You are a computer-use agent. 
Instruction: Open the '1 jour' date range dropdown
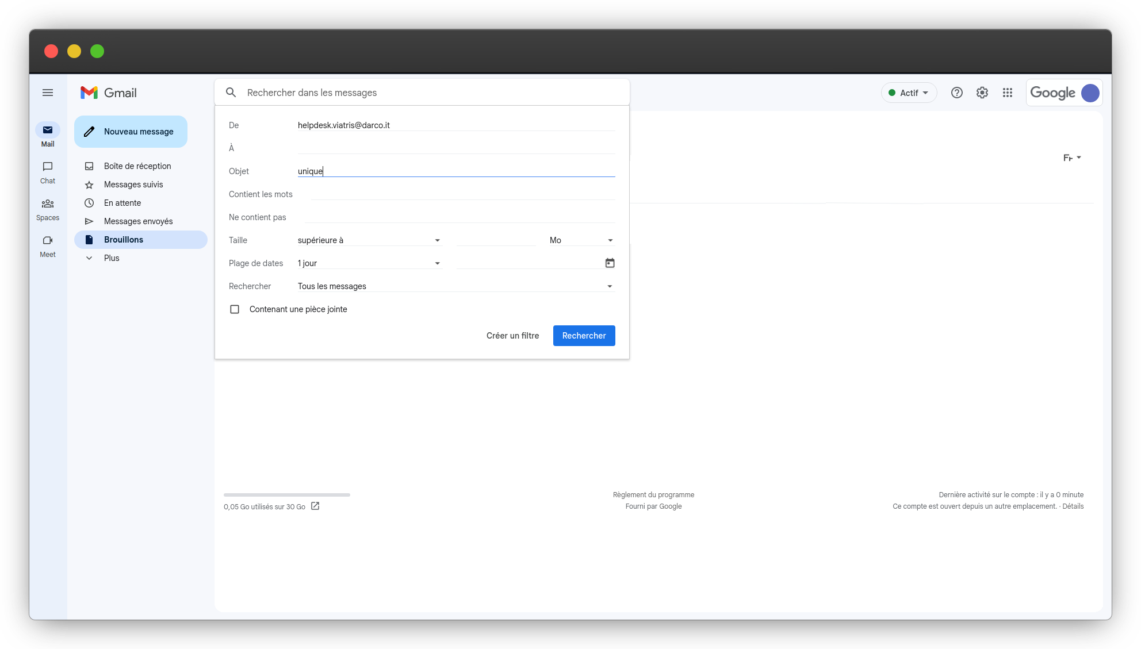pyautogui.click(x=369, y=263)
